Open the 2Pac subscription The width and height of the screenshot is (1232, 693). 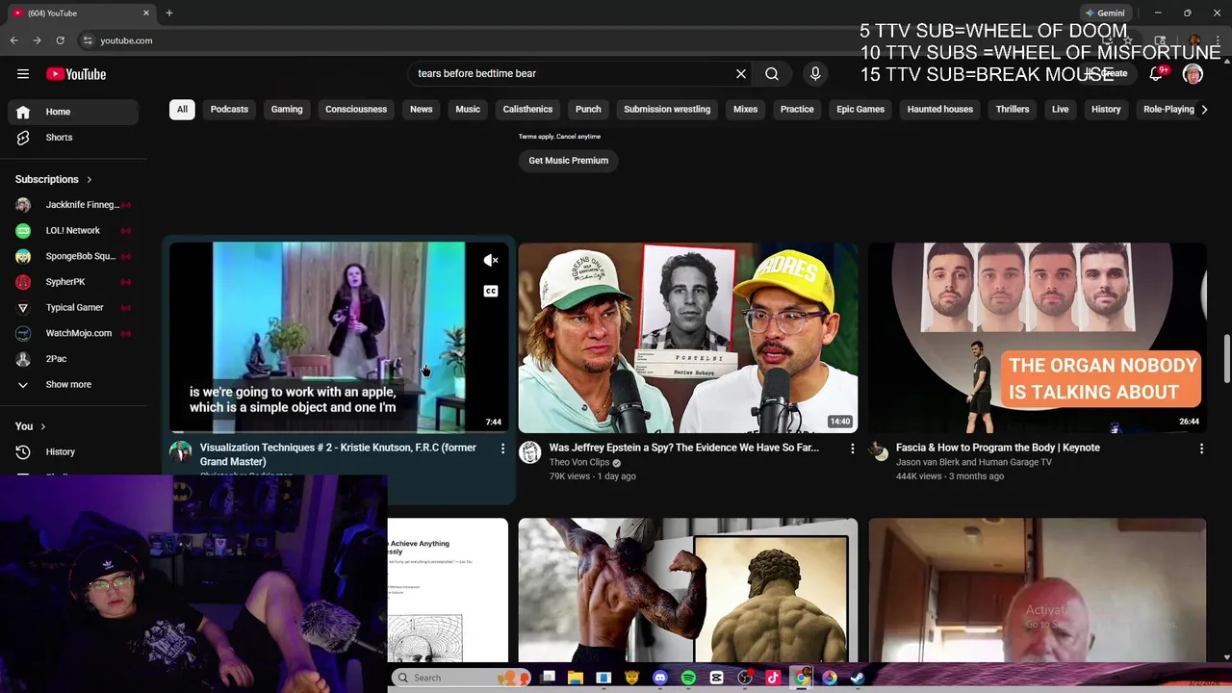tap(73, 359)
